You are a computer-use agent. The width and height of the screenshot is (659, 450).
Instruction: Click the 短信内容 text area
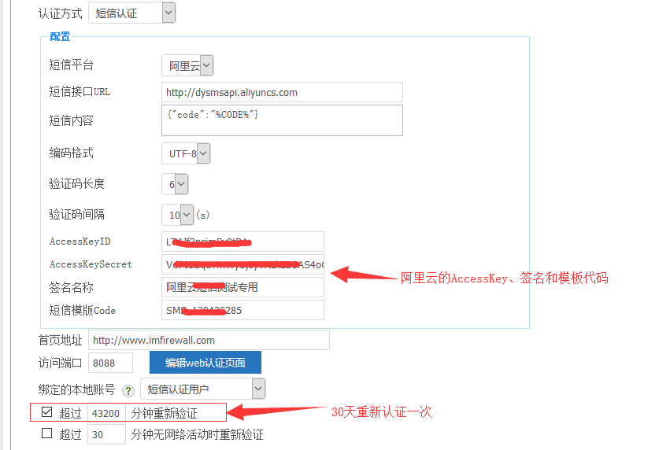[x=282, y=120]
